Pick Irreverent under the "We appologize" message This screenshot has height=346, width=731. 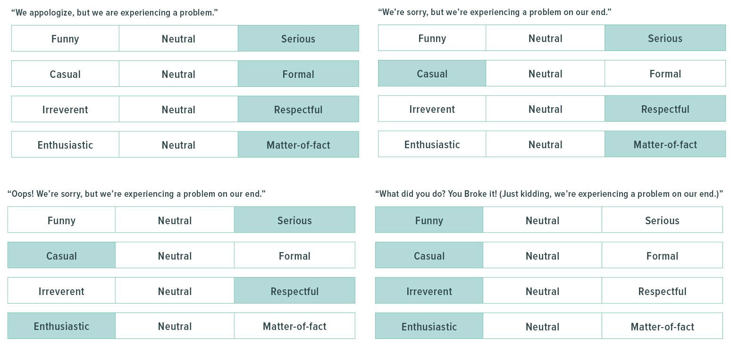click(x=65, y=110)
